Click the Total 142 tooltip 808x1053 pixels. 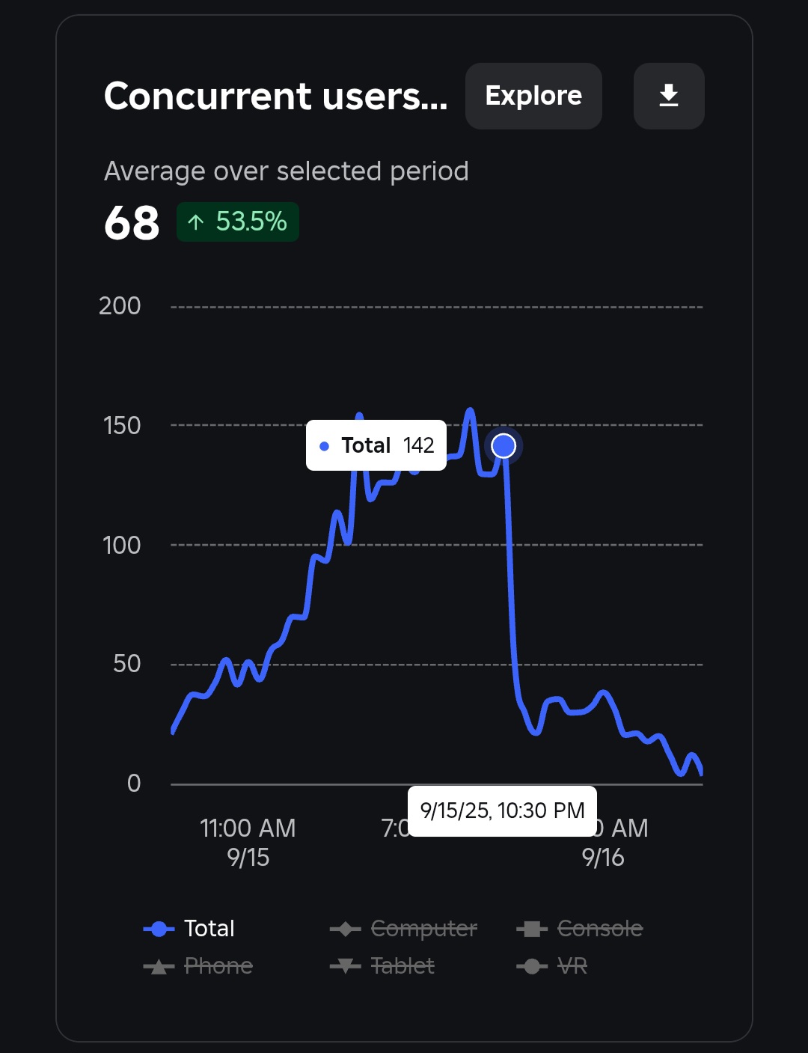point(376,445)
